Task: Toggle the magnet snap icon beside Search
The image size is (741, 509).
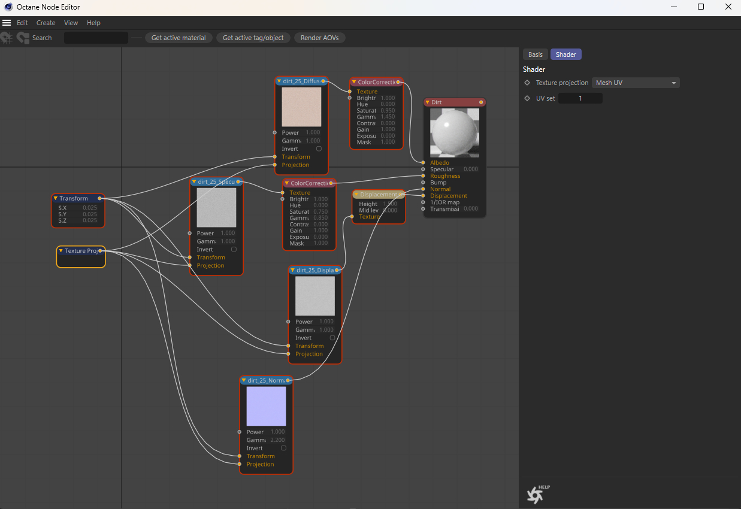Action: 23,38
